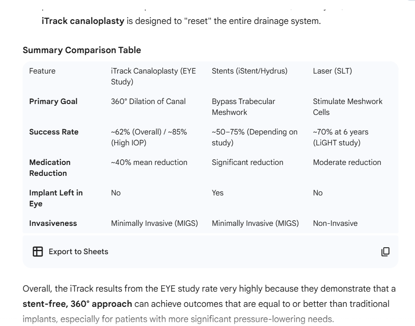Select the Primary Goal row label
This screenshot has width=415, height=326.
[53, 101]
